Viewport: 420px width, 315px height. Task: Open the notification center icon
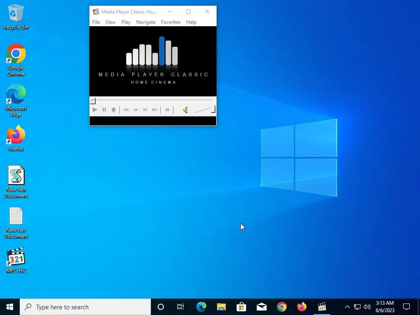(x=406, y=307)
